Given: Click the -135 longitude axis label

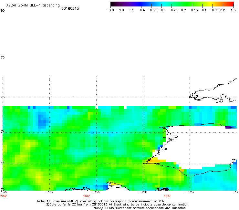Looking at the screenshot, I should (3, 192).
